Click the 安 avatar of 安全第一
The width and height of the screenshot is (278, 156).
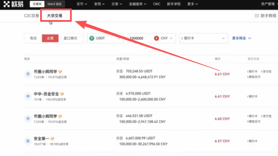[28, 141]
